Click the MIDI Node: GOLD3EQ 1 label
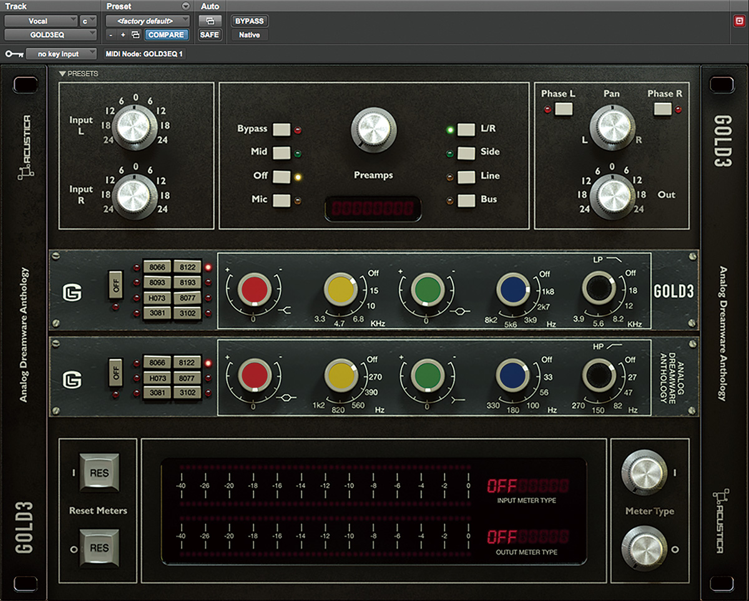749x601 pixels. [x=144, y=54]
